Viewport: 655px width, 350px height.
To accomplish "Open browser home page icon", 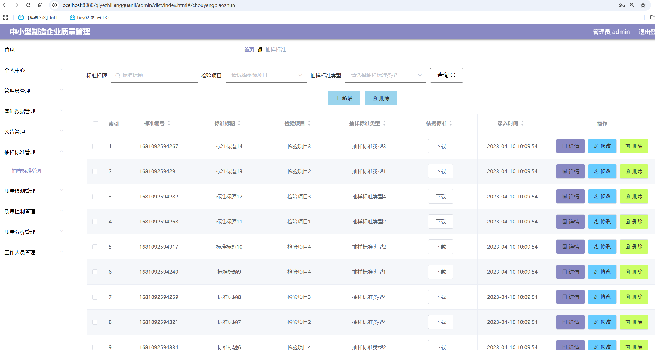I will (x=40, y=5).
